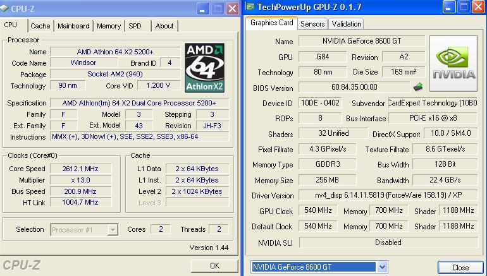
Task: Click the AMD Athlon 64 X2 logo
Action: click(204, 68)
